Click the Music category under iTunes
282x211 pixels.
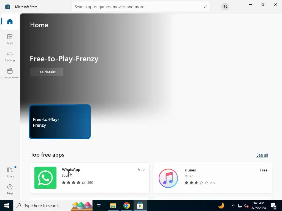(189, 176)
